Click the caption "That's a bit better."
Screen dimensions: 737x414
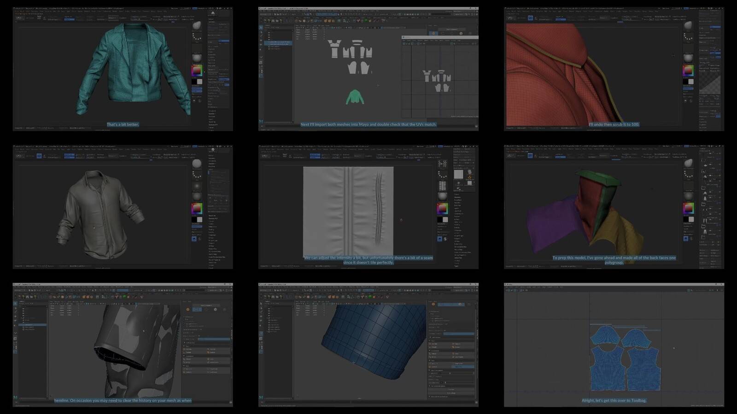point(123,124)
